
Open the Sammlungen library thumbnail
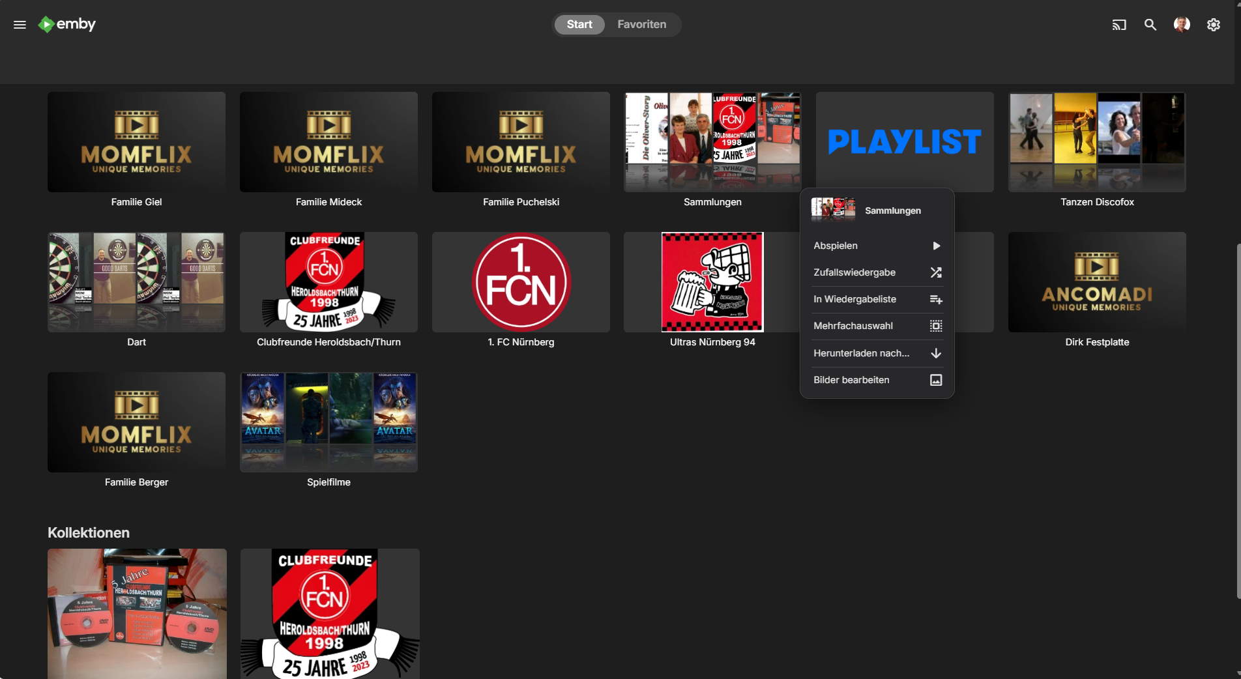tap(712, 142)
